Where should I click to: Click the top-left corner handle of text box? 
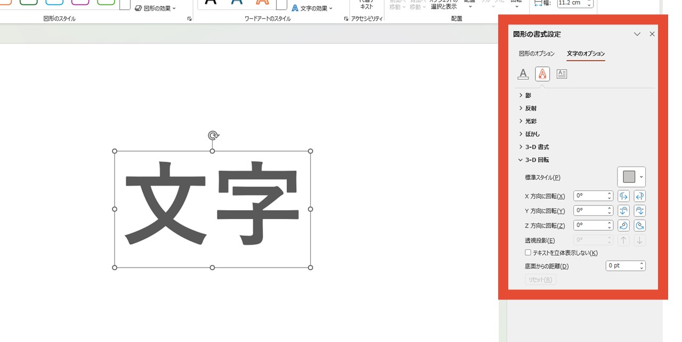[115, 151]
